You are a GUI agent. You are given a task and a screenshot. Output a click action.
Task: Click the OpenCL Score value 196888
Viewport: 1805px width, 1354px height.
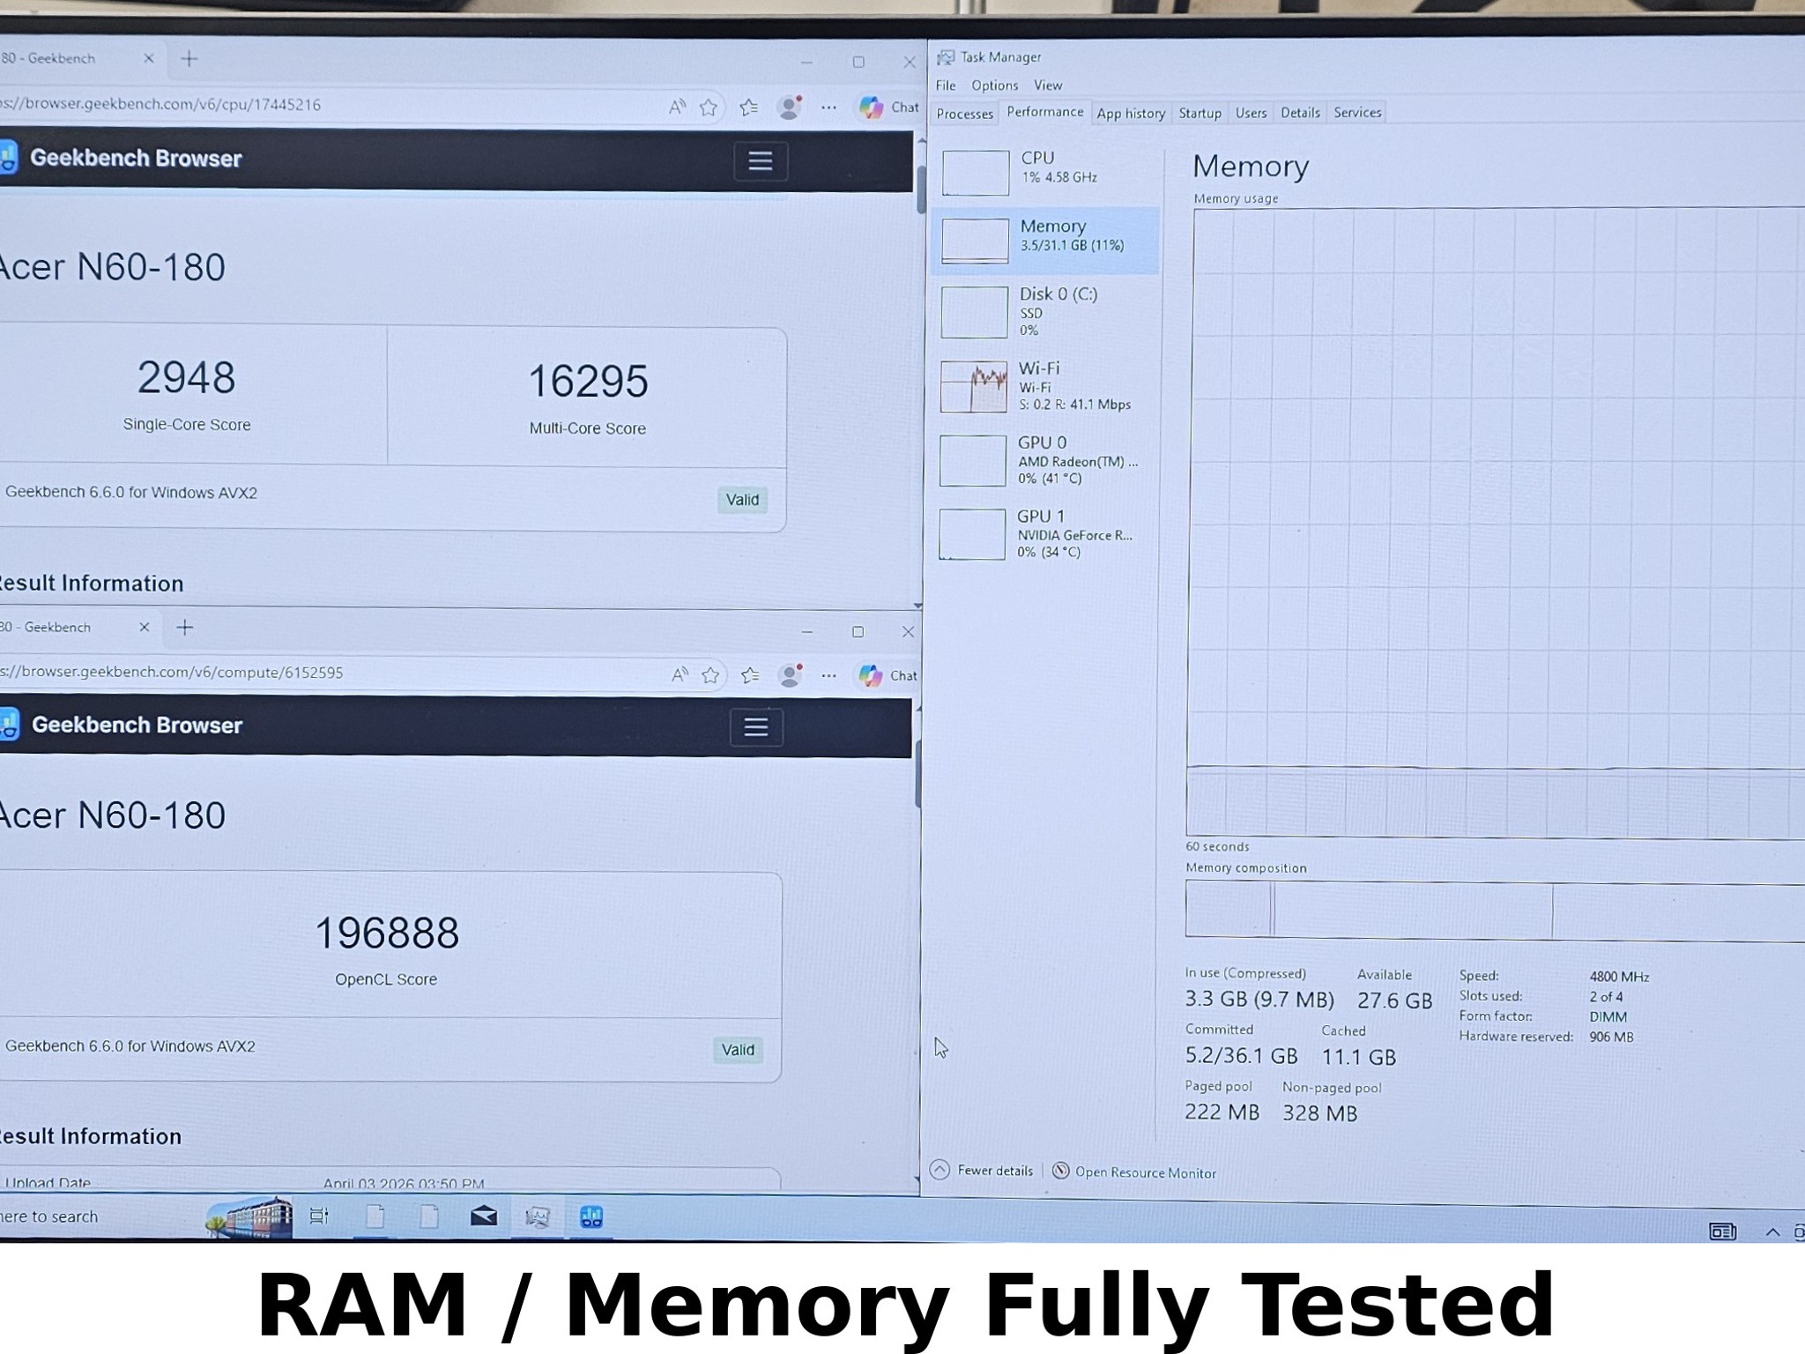pyautogui.click(x=387, y=933)
